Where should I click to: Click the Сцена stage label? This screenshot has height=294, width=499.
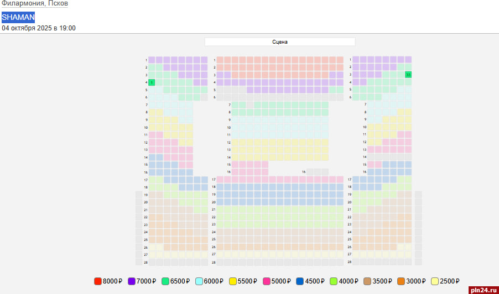point(280,42)
